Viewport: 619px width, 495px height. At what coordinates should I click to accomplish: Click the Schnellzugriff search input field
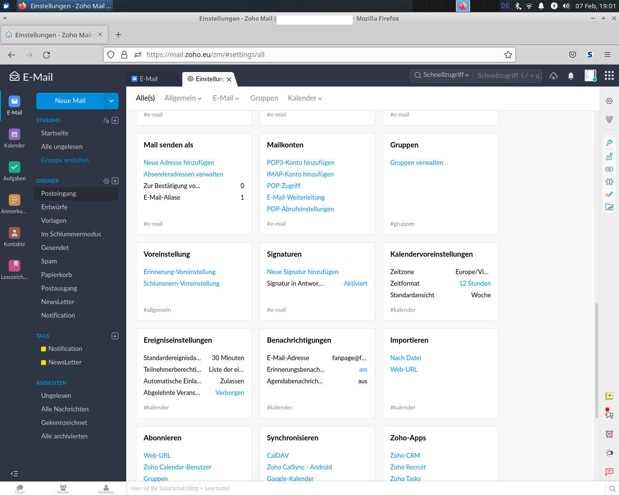(509, 75)
